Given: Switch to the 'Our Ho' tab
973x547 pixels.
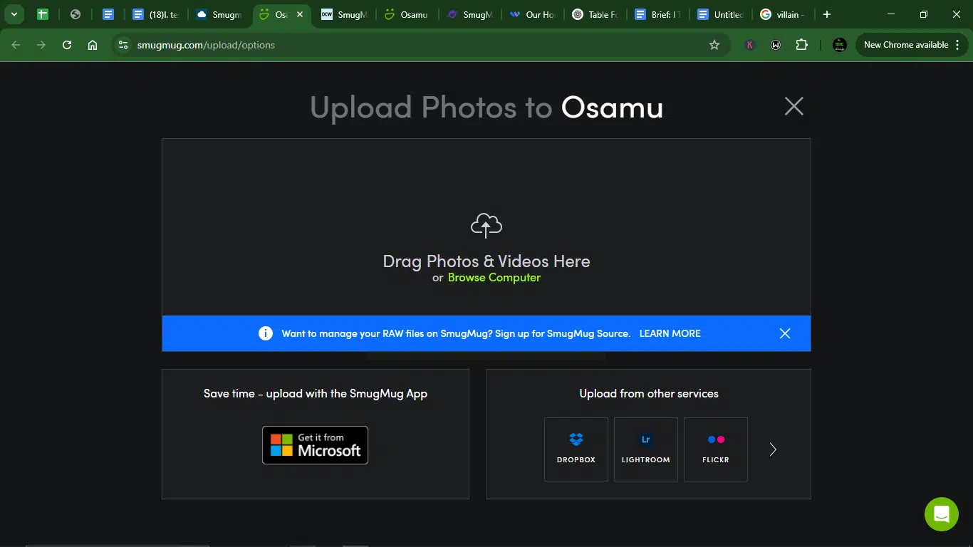Looking at the screenshot, I should [x=532, y=14].
